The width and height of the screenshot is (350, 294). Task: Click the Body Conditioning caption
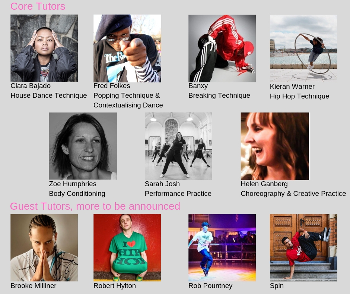click(x=77, y=194)
